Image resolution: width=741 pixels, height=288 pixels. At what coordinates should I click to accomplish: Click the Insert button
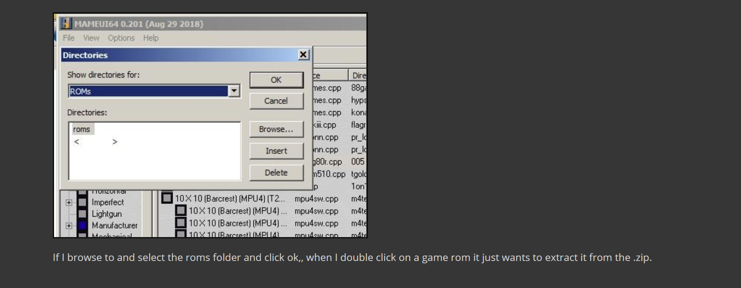coord(276,151)
